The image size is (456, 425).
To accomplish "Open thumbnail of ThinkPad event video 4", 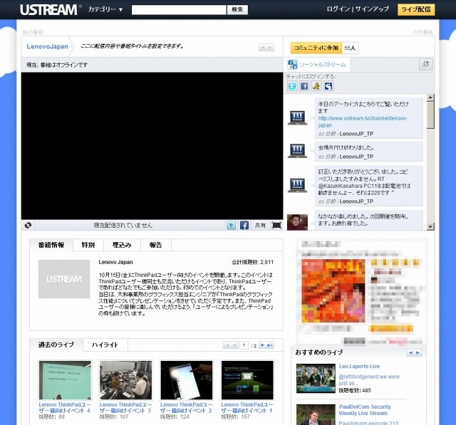I will 65,380.
